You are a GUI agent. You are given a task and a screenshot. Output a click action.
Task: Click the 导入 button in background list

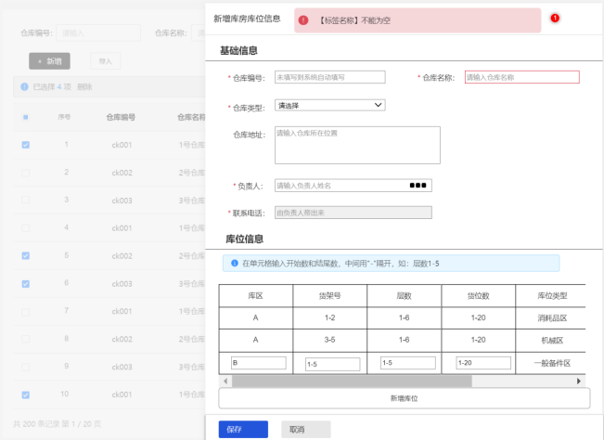point(105,61)
